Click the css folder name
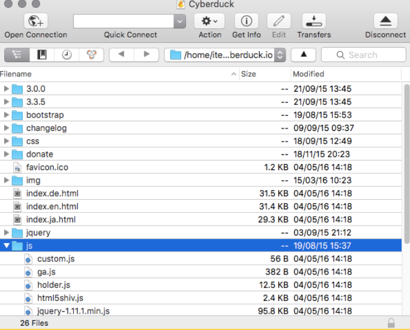The width and height of the screenshot is (410, 330). point(33,141)
